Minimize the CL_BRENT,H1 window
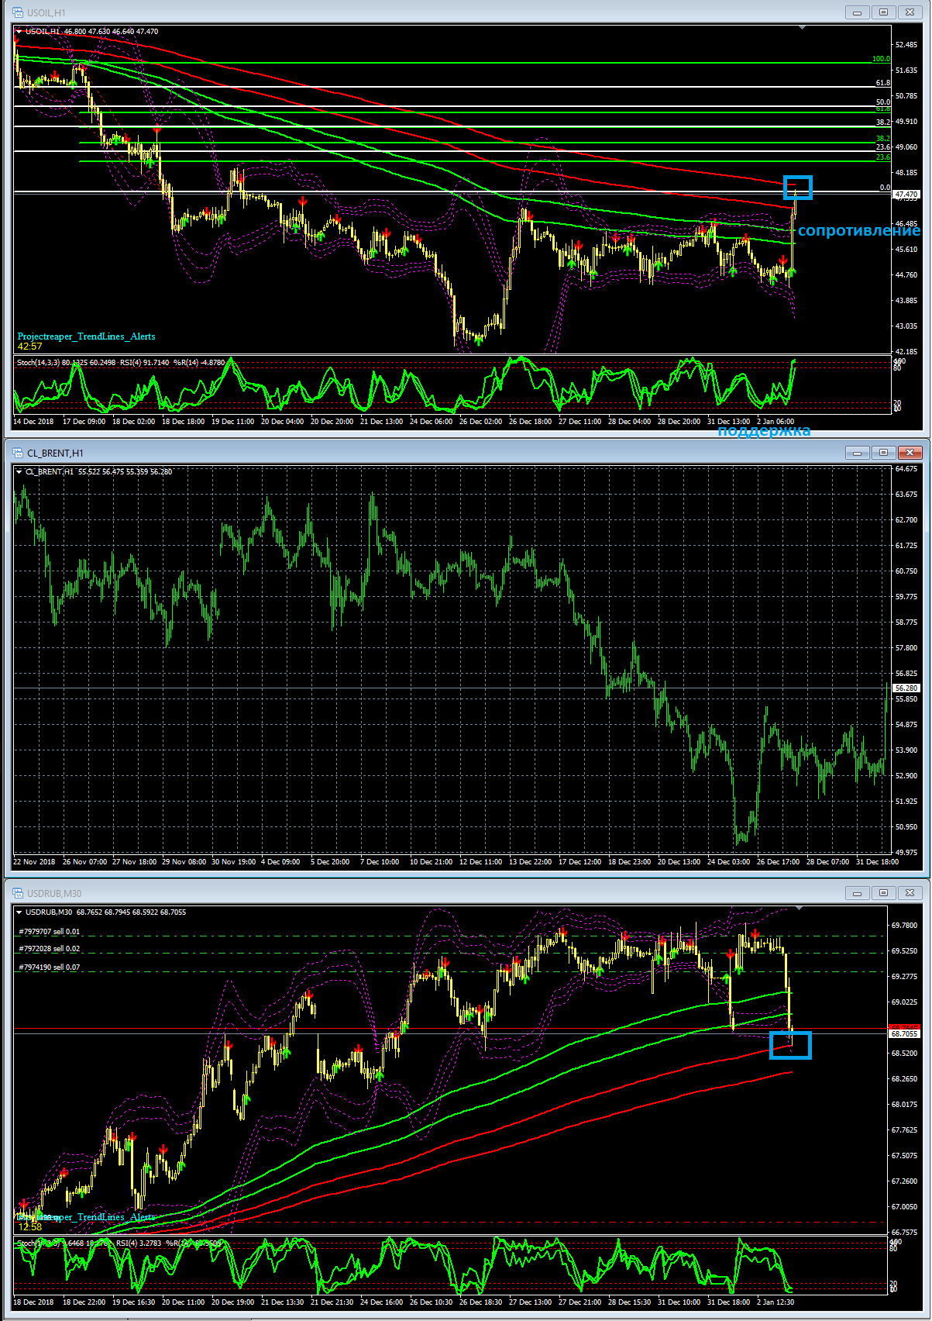 [858, 453]
